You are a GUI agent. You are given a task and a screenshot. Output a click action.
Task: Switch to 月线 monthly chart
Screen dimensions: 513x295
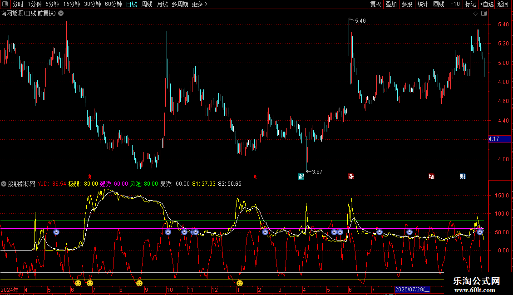click(x=162, y=4)
